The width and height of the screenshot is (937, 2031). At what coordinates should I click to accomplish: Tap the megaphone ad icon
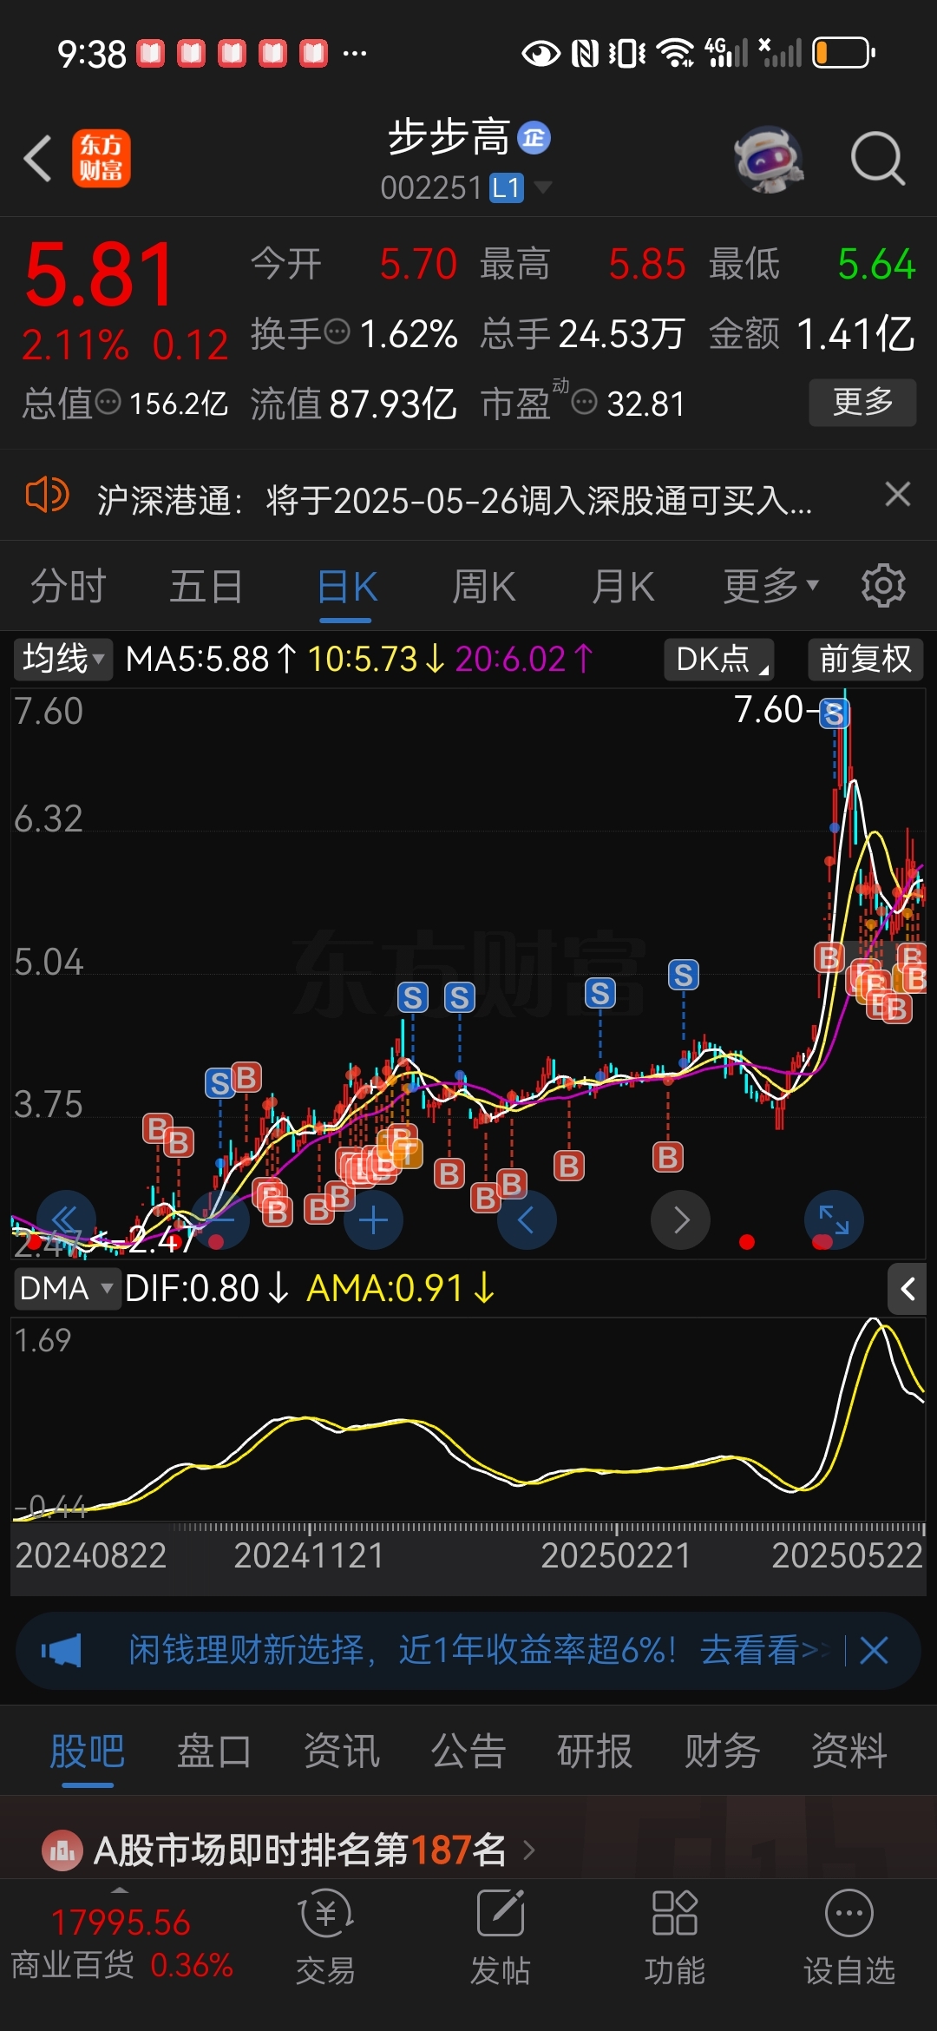tap(62, 1651)
